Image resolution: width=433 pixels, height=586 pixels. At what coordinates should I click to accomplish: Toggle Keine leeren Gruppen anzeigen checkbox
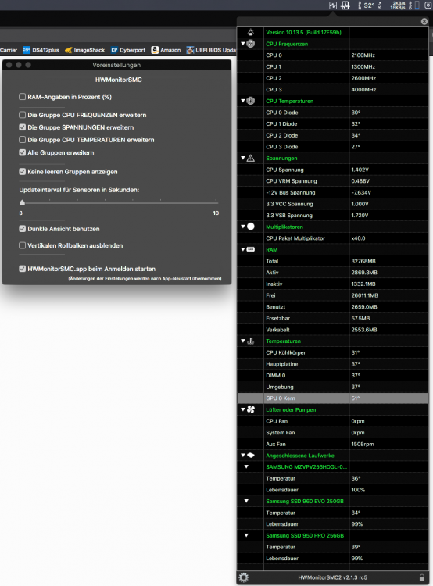(x=23, y=172)
